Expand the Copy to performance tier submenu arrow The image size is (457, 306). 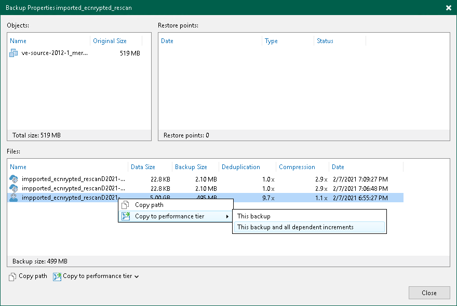point(227,216)
